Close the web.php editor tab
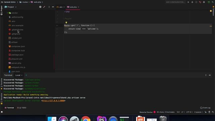This screenshot has height=121, width=215. [78, 7]
